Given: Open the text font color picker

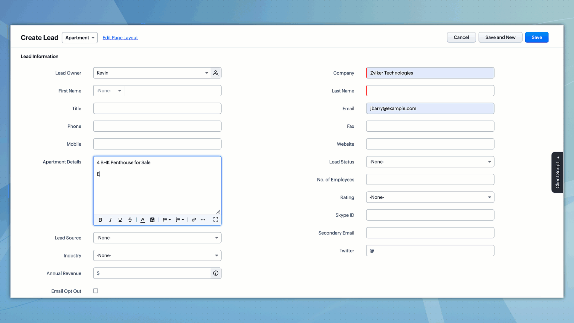Looking at the screenshot, I should tap(143, 220).
